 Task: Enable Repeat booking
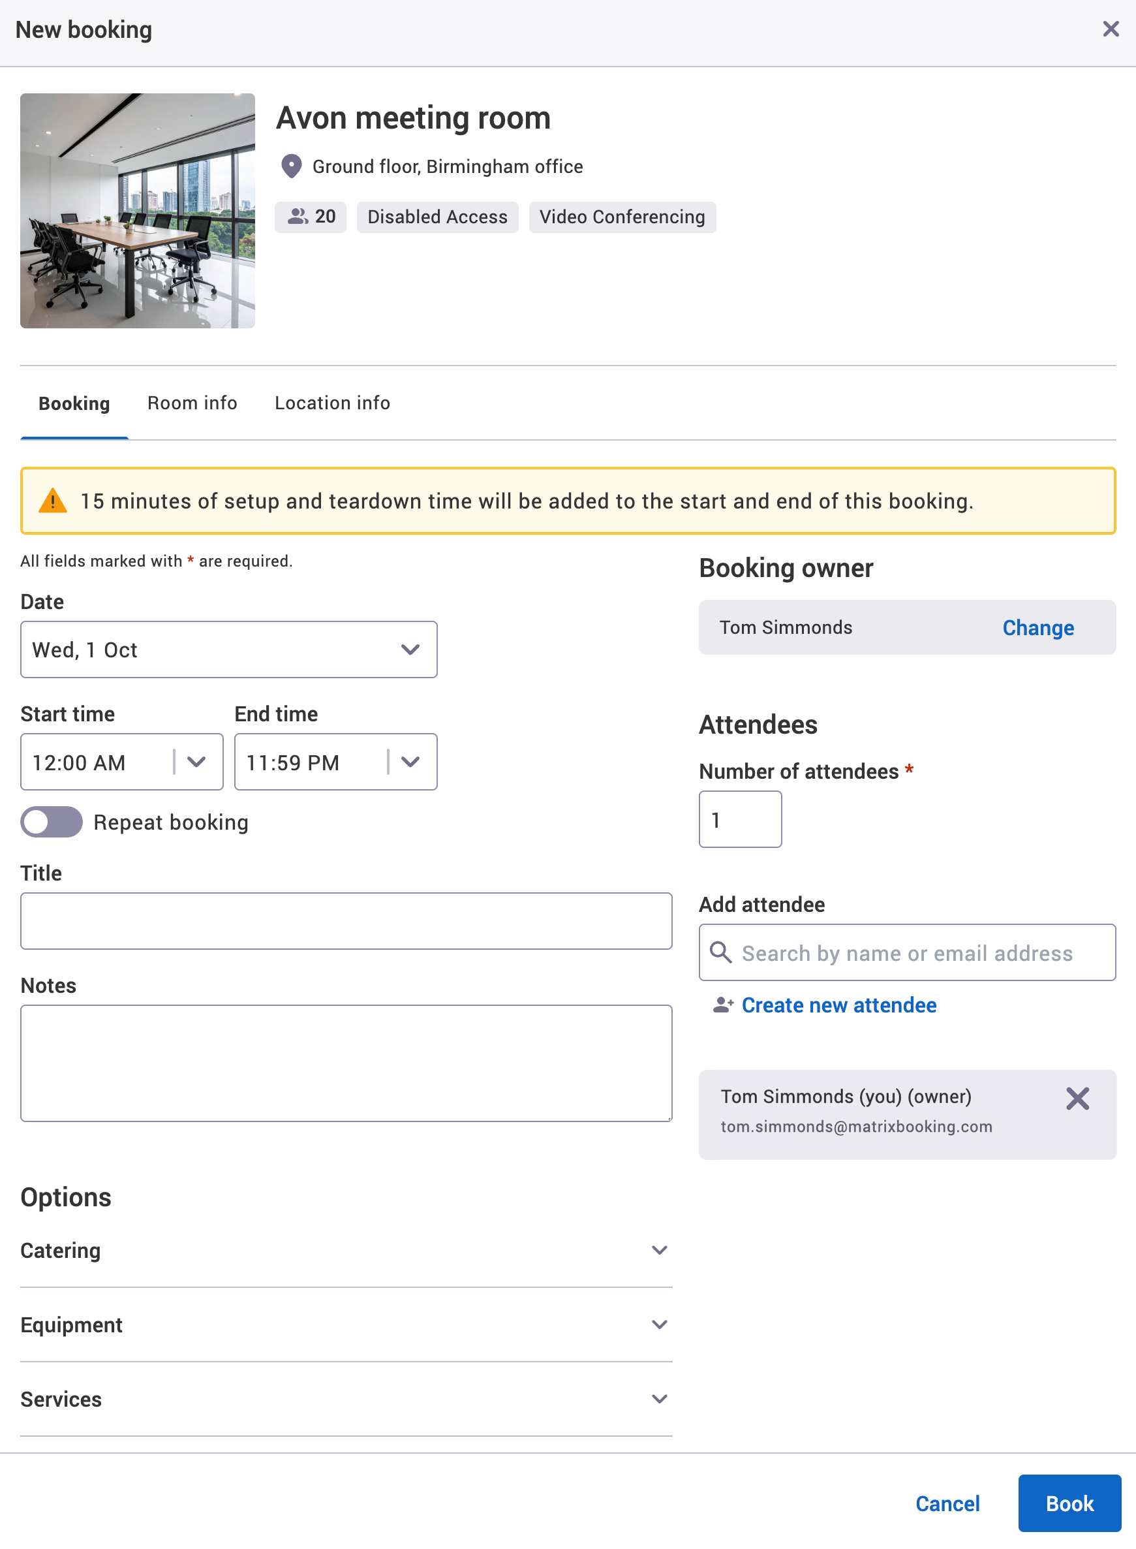tap(51, 822)
